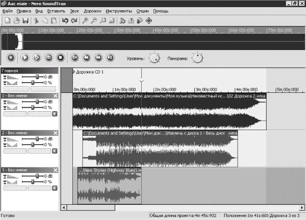This screenshot has width=306, height=220.
Task: Click the horizontal scrollbar right arrow
Action: tap(302, 208)
